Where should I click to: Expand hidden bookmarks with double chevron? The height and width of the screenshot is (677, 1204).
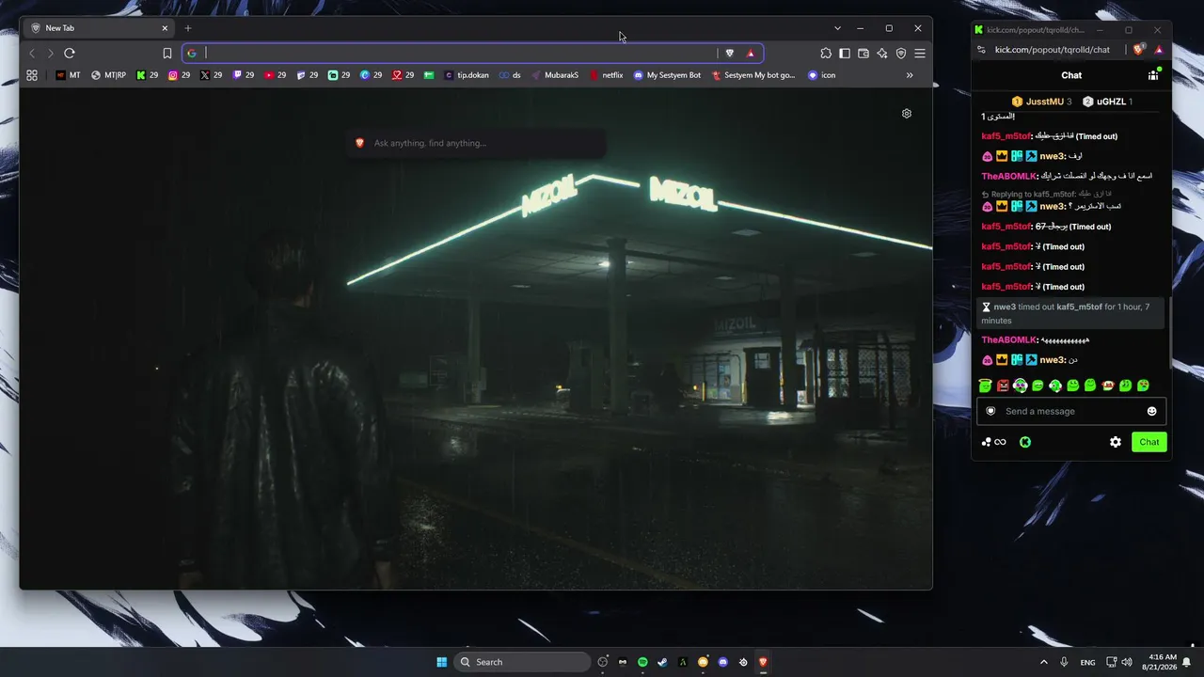coord(910,75)
